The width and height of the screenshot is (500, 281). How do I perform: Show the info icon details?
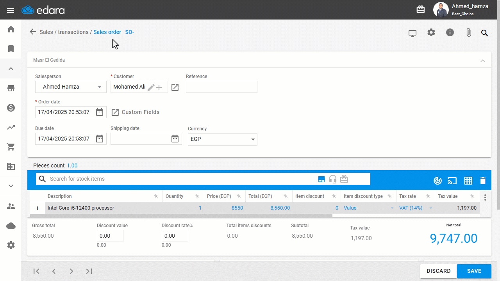click(x=450, y=32)
